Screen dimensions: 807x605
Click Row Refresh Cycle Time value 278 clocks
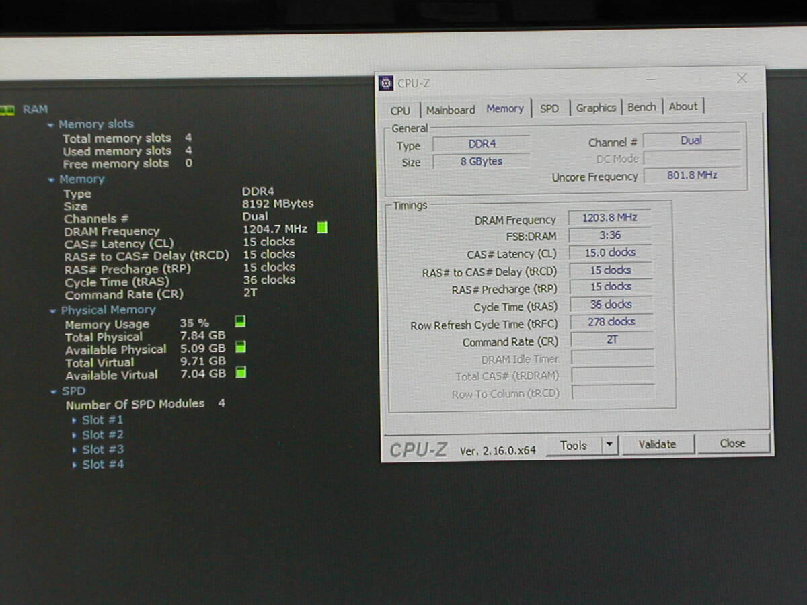[x=611, y=322]
